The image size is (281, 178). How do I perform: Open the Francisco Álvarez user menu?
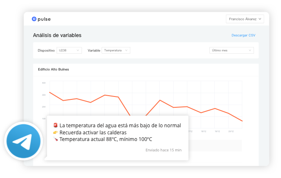[245, 19]
